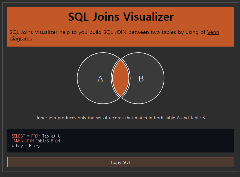The image size is (240, 177).
Task: Click the white outline of circle B
Action: pyautogui.click(x=164, y=78)
